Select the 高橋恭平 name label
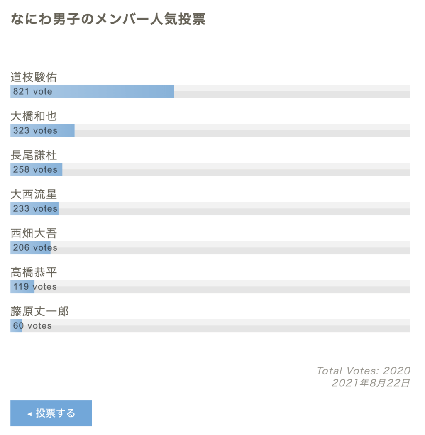 click(x=34, y=272)
